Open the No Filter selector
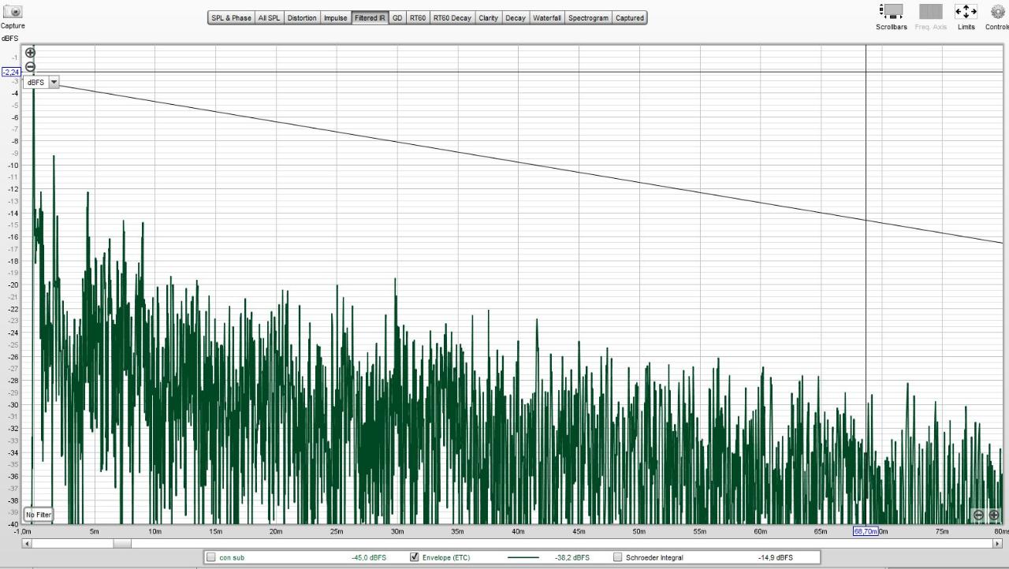 pos(39,515)
